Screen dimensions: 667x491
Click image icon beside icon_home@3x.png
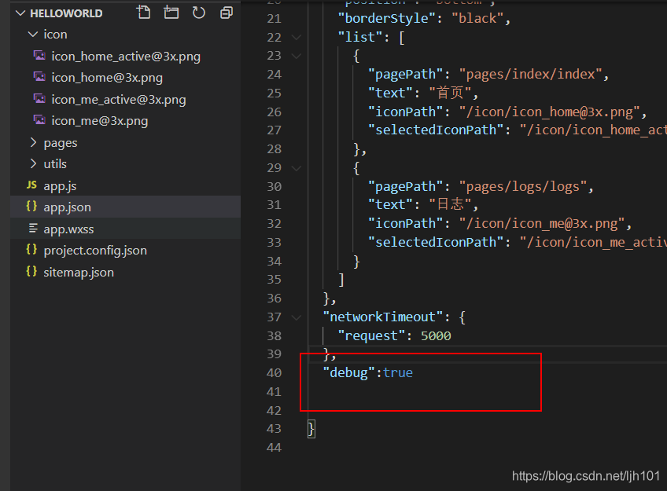[39, 77]
